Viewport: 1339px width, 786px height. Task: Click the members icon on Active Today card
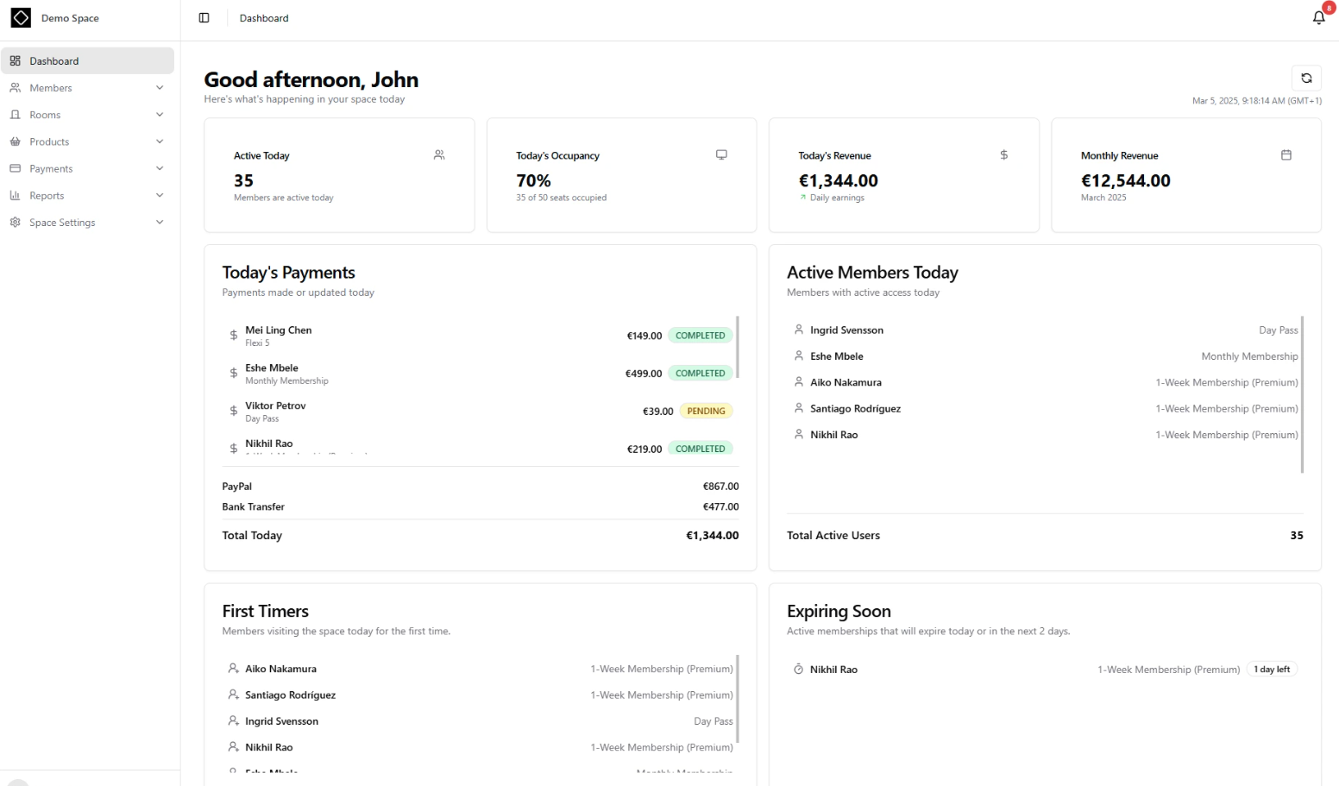pyautogui.click(x=439, y=154)
